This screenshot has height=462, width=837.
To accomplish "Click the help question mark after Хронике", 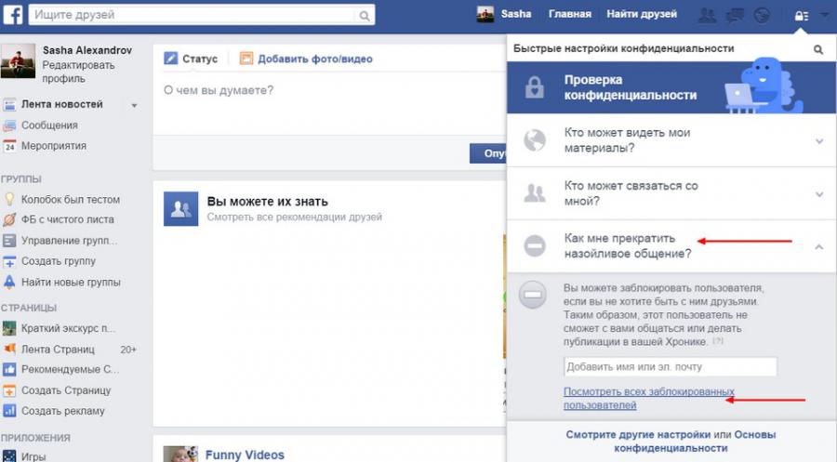I will tap(718, 341).
